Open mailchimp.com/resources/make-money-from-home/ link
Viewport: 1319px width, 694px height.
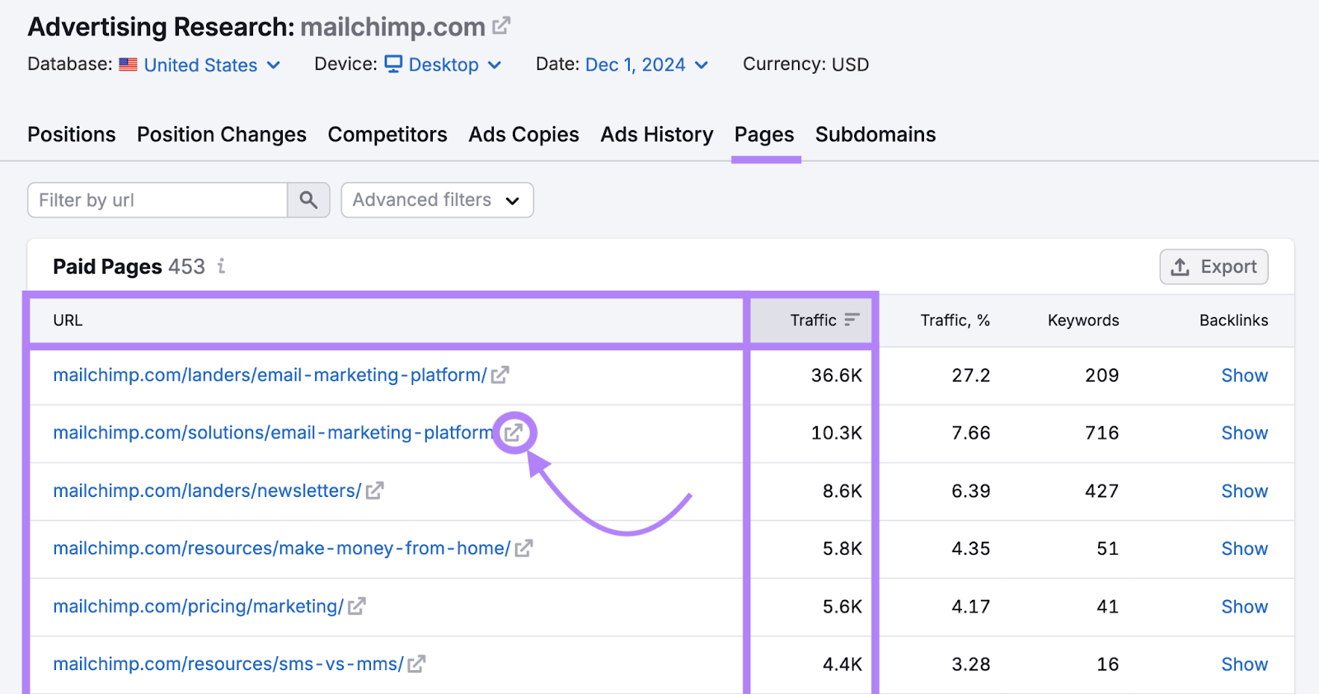point(282,548)
